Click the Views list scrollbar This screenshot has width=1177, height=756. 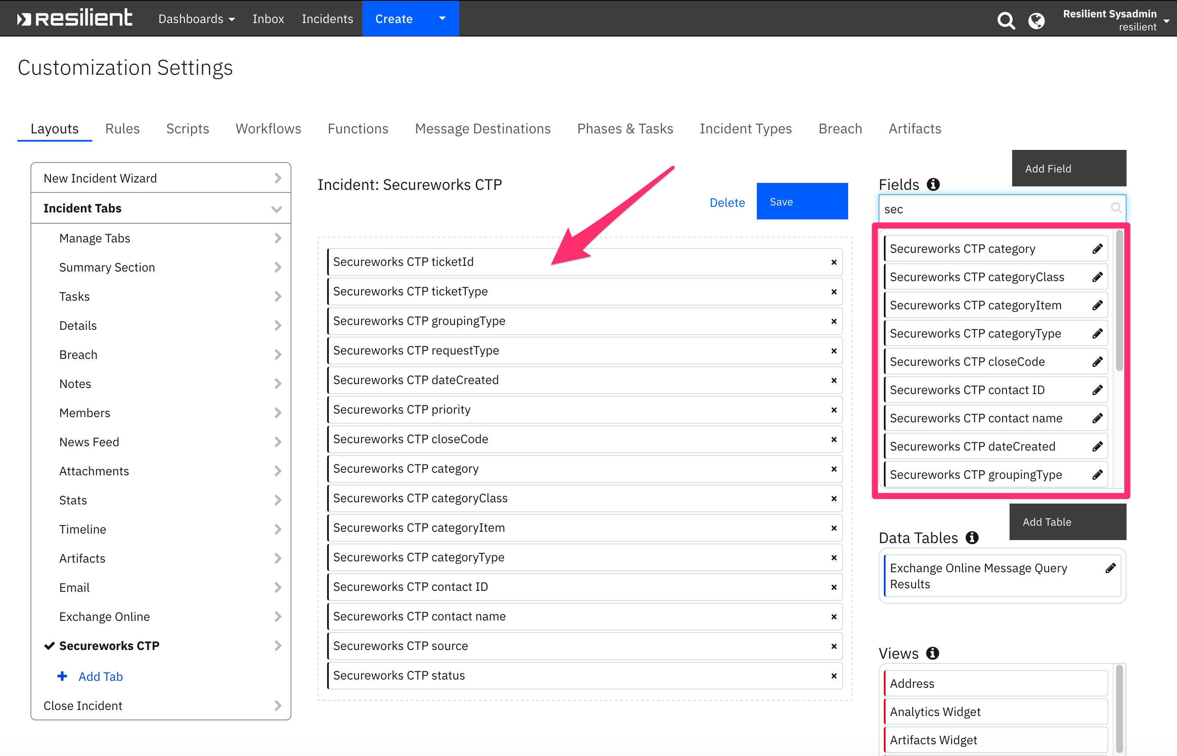pos(1119,708)
